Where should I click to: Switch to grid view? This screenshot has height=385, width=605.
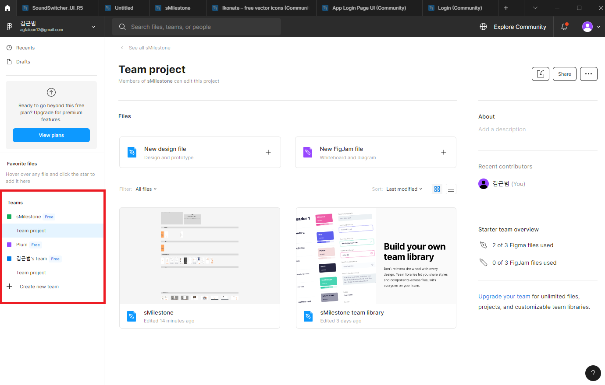[437, 189]
